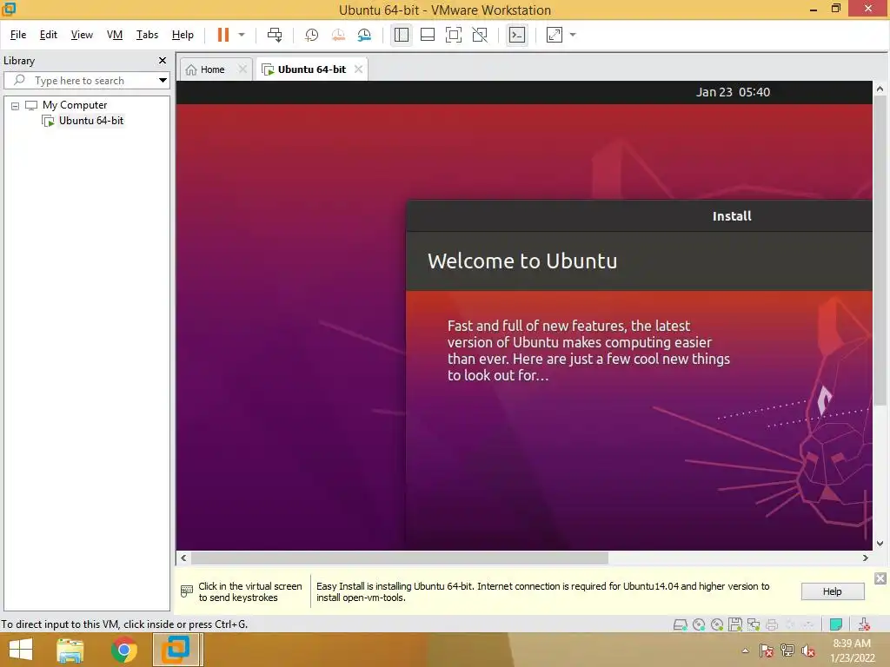Click the Welcome to Ubuntu heading
Screen dimensions: 890x667
point(522,261)
